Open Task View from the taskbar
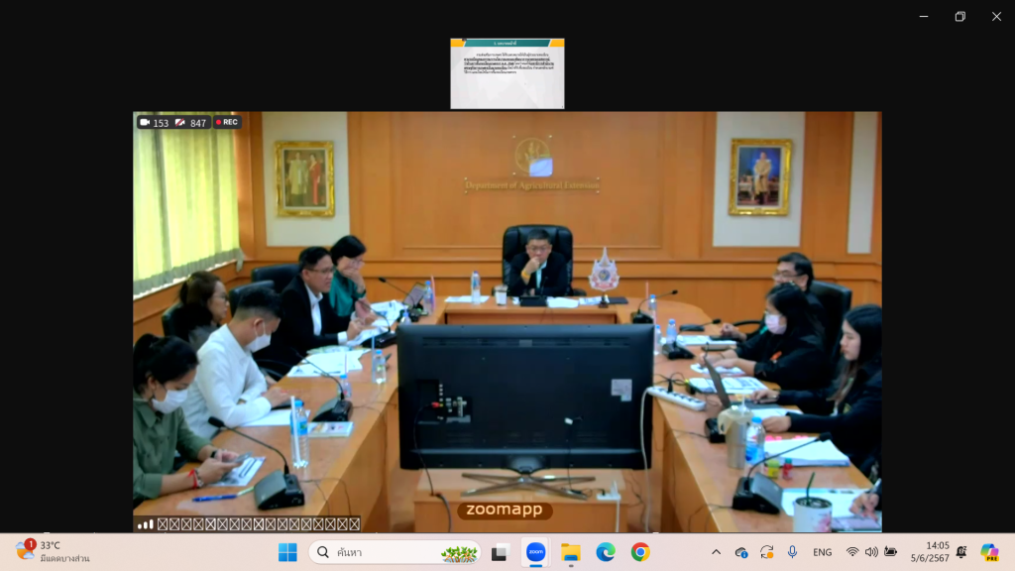Image resolution: width=1015 pixels, height=571 pixels. tap(501, 552)
